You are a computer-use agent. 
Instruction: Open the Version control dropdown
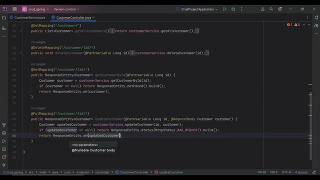(x=66, y=9)
